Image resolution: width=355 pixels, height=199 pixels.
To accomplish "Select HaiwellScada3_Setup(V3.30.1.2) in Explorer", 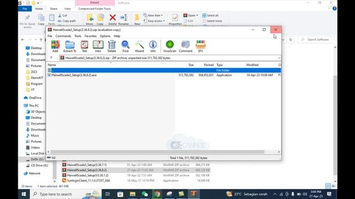I will pos(88,175).
